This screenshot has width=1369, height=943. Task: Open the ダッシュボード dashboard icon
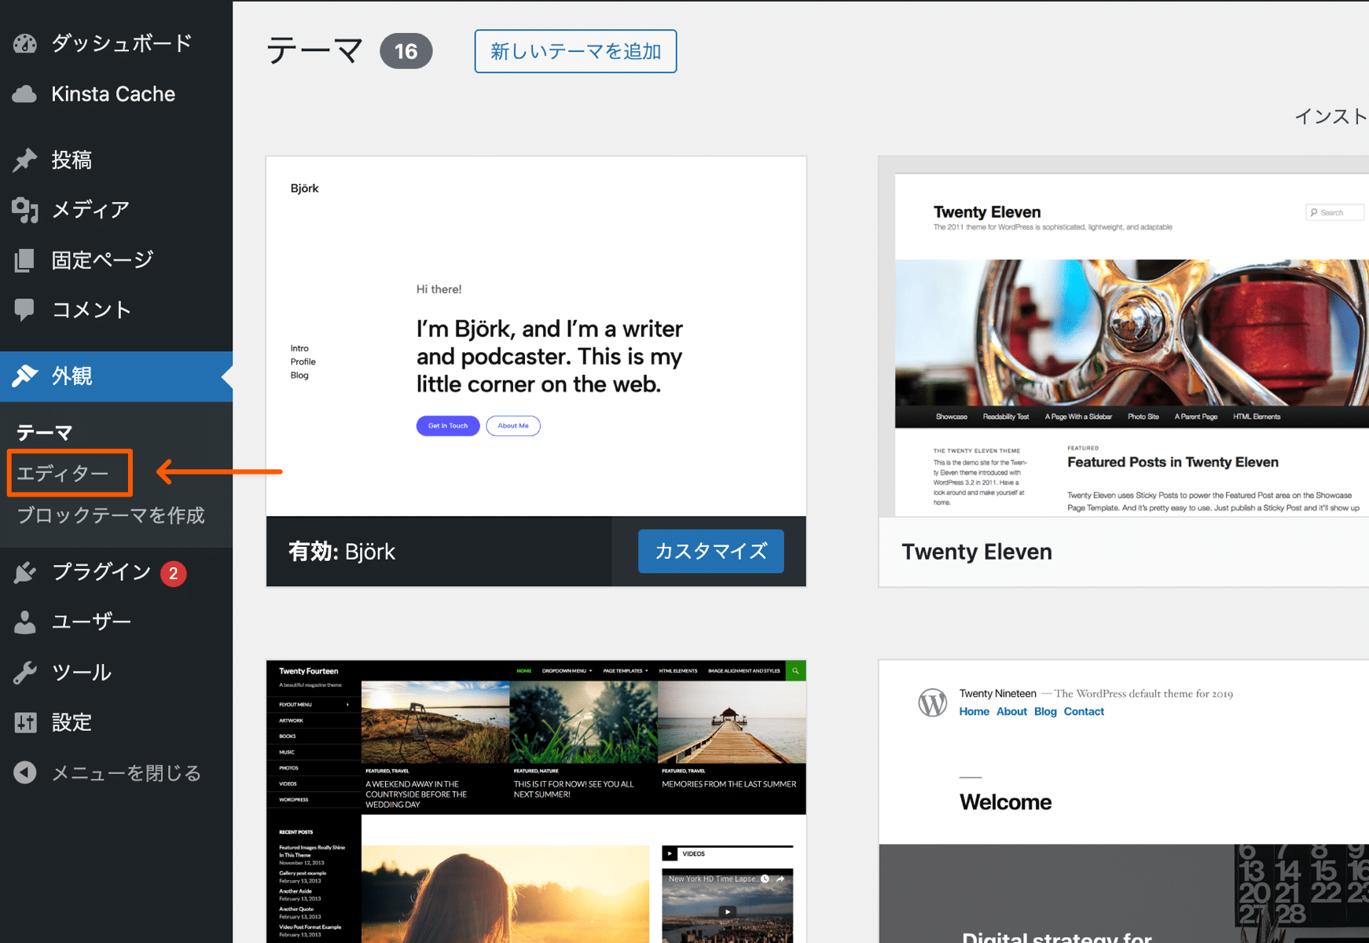25,43
